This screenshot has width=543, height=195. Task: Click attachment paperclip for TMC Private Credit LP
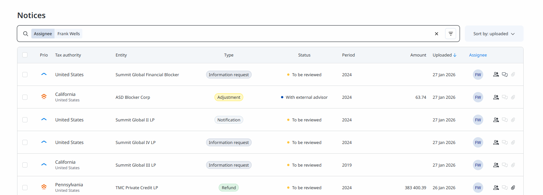(x=513, y=188)
